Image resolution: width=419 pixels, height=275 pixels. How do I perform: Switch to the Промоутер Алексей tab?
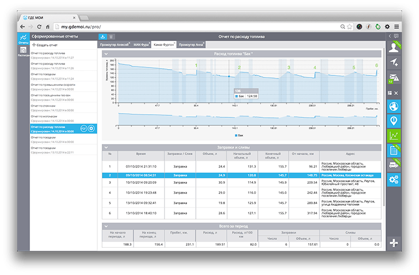point(114,45)
